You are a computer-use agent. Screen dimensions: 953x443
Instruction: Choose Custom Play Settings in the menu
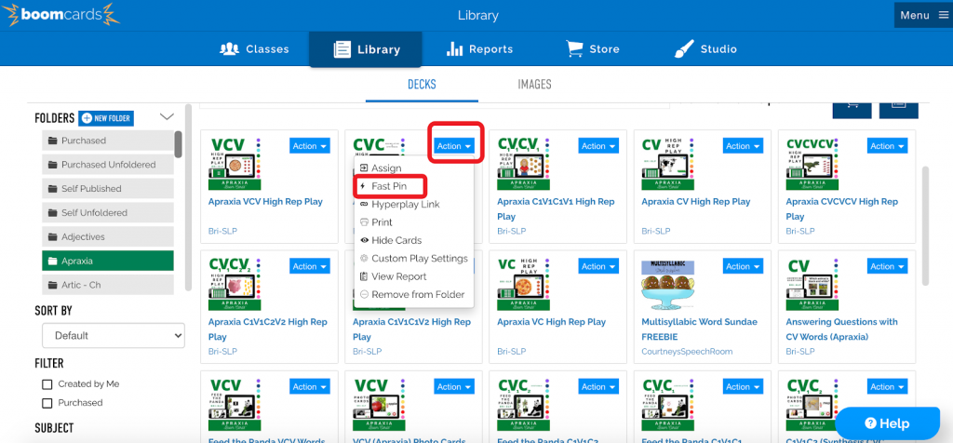(x=414, y=259)
